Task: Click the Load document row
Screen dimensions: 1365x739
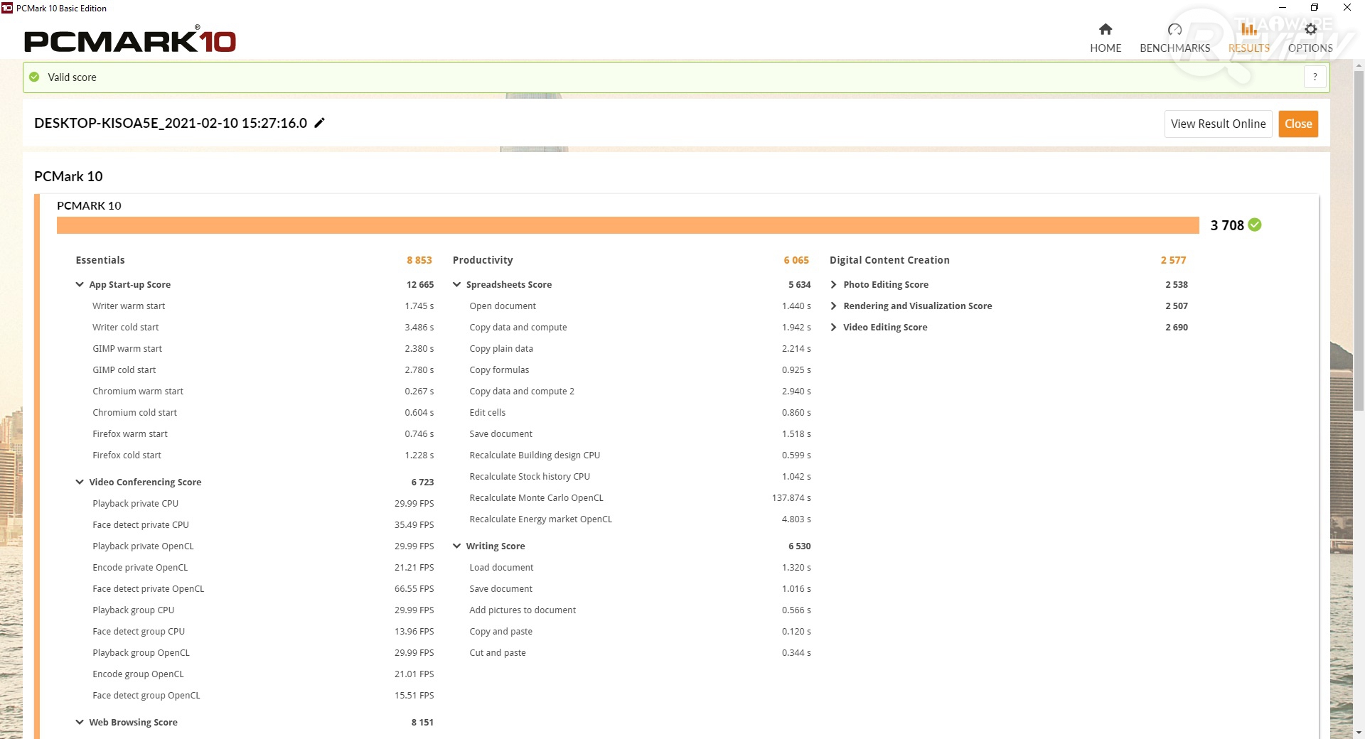Action: tap(640, 567)
